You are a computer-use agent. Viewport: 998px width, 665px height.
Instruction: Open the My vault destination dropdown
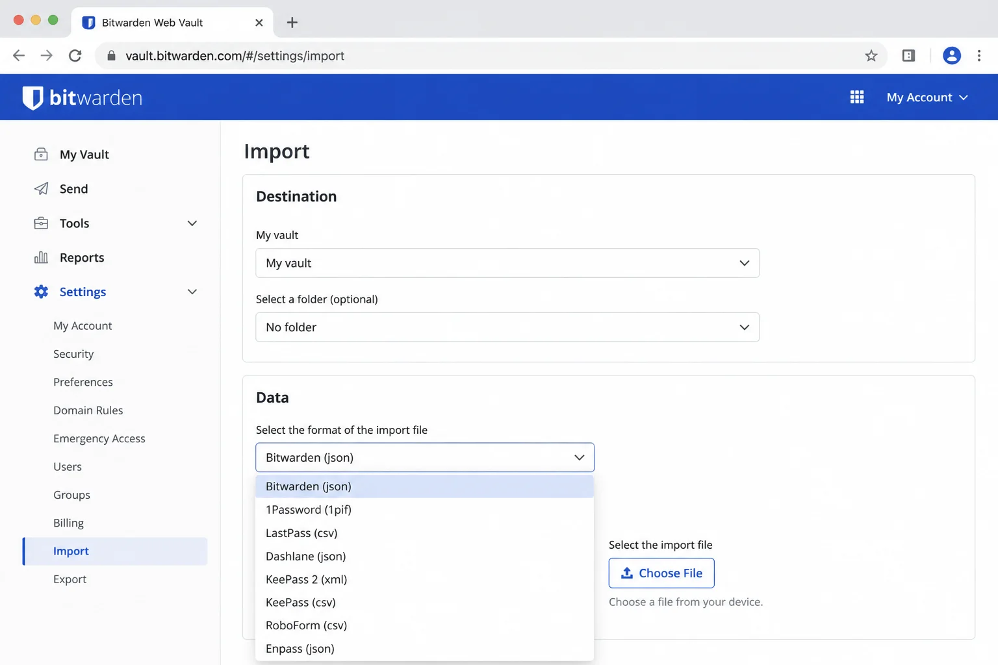(x=507, y=263)
